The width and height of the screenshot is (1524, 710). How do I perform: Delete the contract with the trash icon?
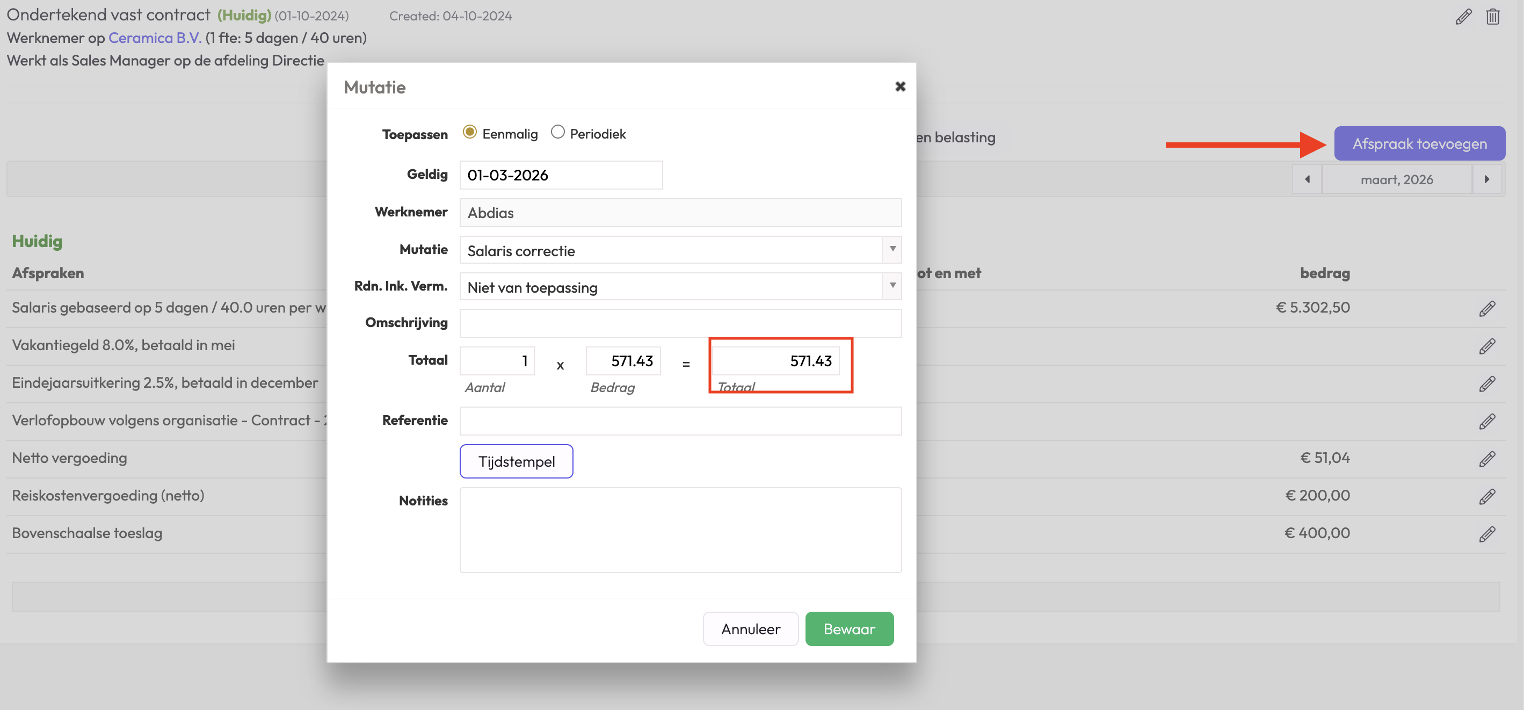(x=1492, y=16)
